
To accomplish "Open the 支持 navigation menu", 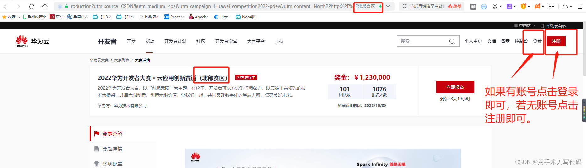I will point(279,41).
